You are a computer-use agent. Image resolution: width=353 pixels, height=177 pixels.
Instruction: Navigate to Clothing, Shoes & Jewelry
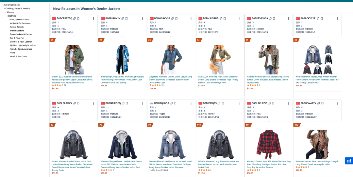click(x=17, y=9)
